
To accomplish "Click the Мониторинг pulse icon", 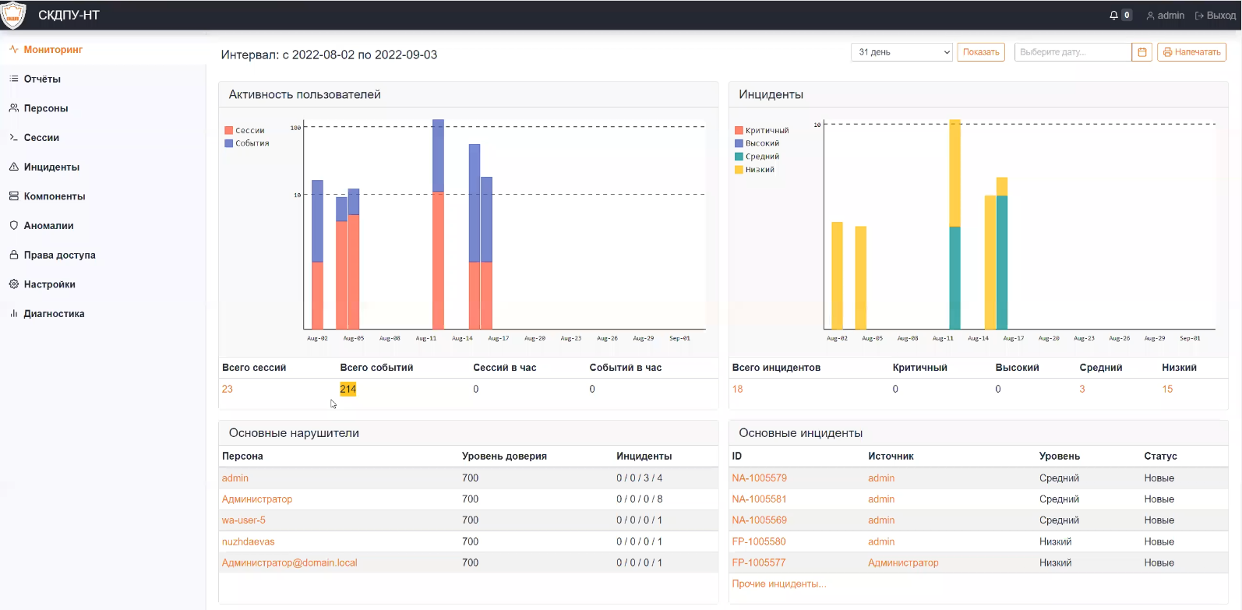I will pyautogui.click(x=13, y=49).
